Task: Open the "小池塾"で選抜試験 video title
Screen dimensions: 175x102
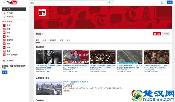Action: coord(103,67)
